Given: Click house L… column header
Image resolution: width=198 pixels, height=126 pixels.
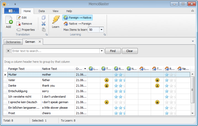Looking at the screenshot, I should (x=144, y=69).
